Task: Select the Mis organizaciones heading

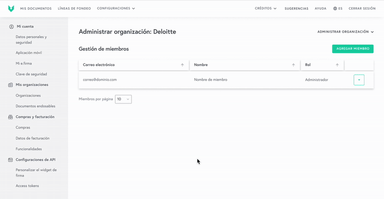Action: pyautogui.click(x=32, y=85)
